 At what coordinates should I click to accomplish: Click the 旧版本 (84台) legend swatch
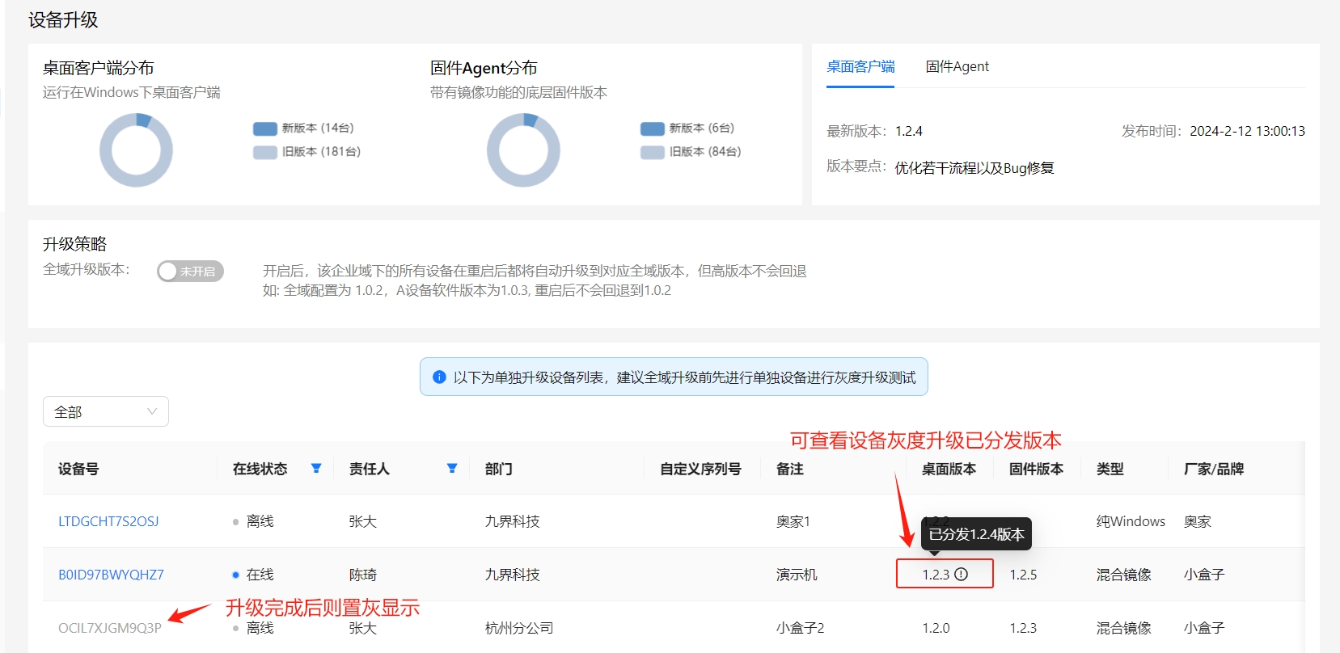(x=653, y=152)
